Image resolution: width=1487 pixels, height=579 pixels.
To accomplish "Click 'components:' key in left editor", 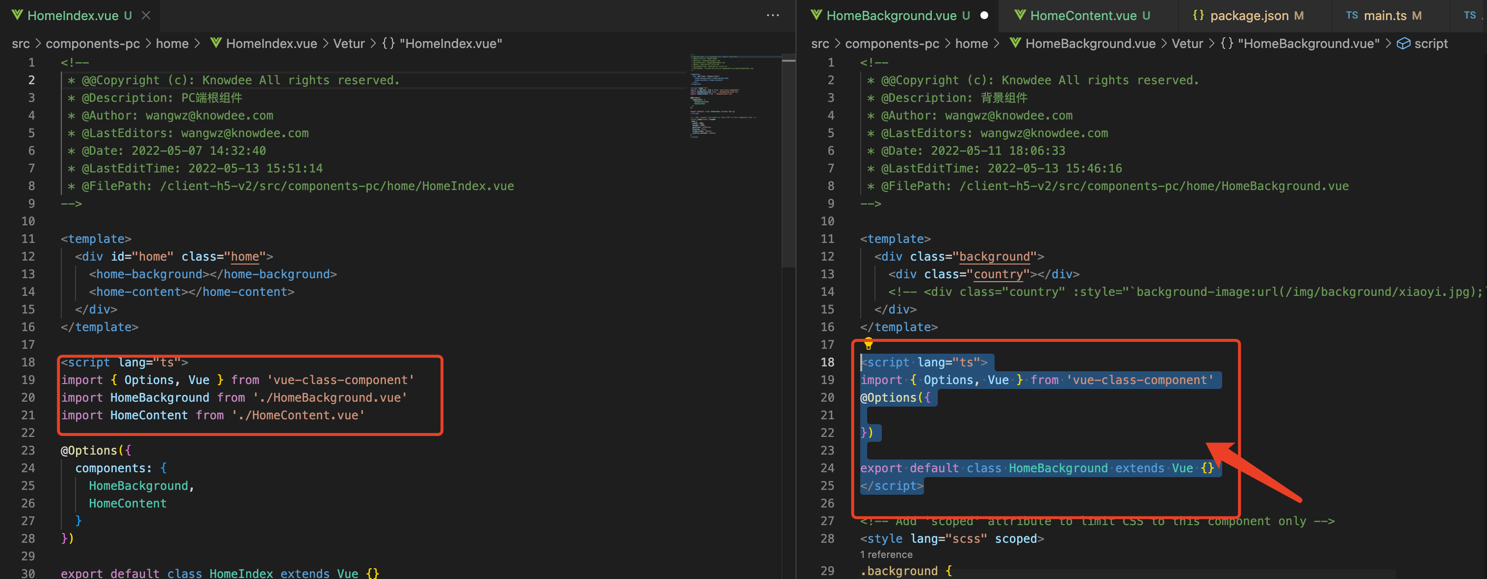I will [x=113, y=468].
